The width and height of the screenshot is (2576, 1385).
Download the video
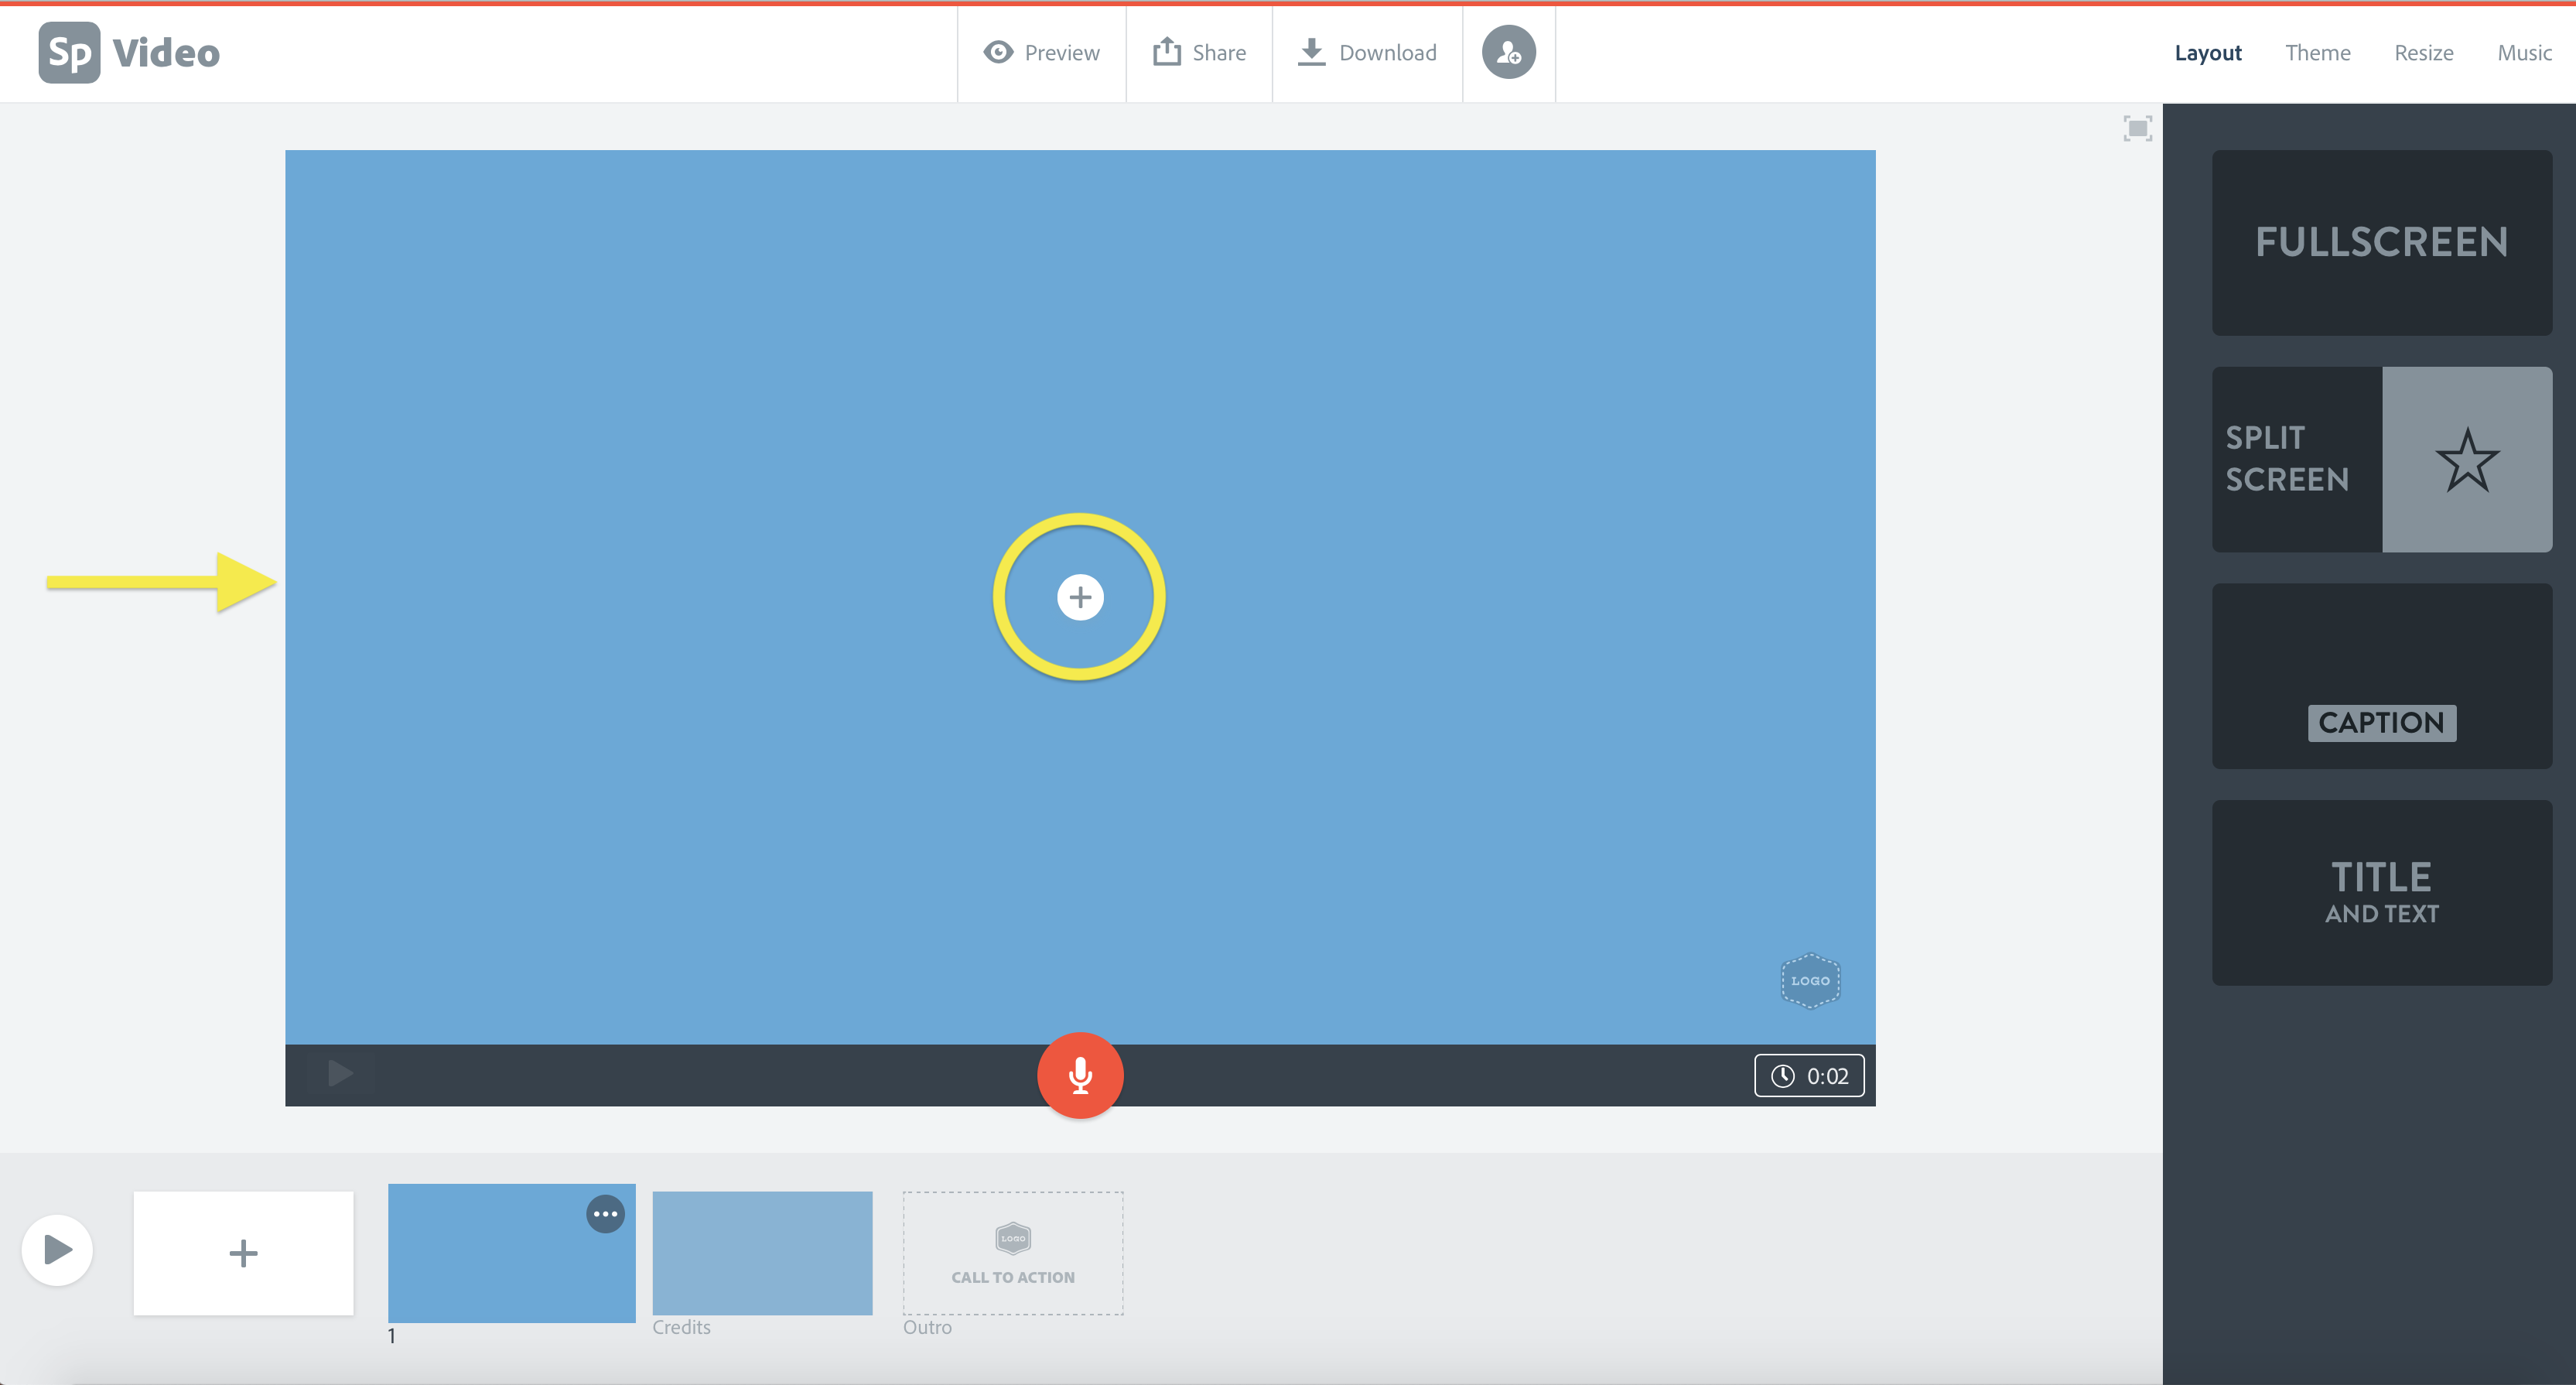pyautogui.click(x=1367, y=53)
